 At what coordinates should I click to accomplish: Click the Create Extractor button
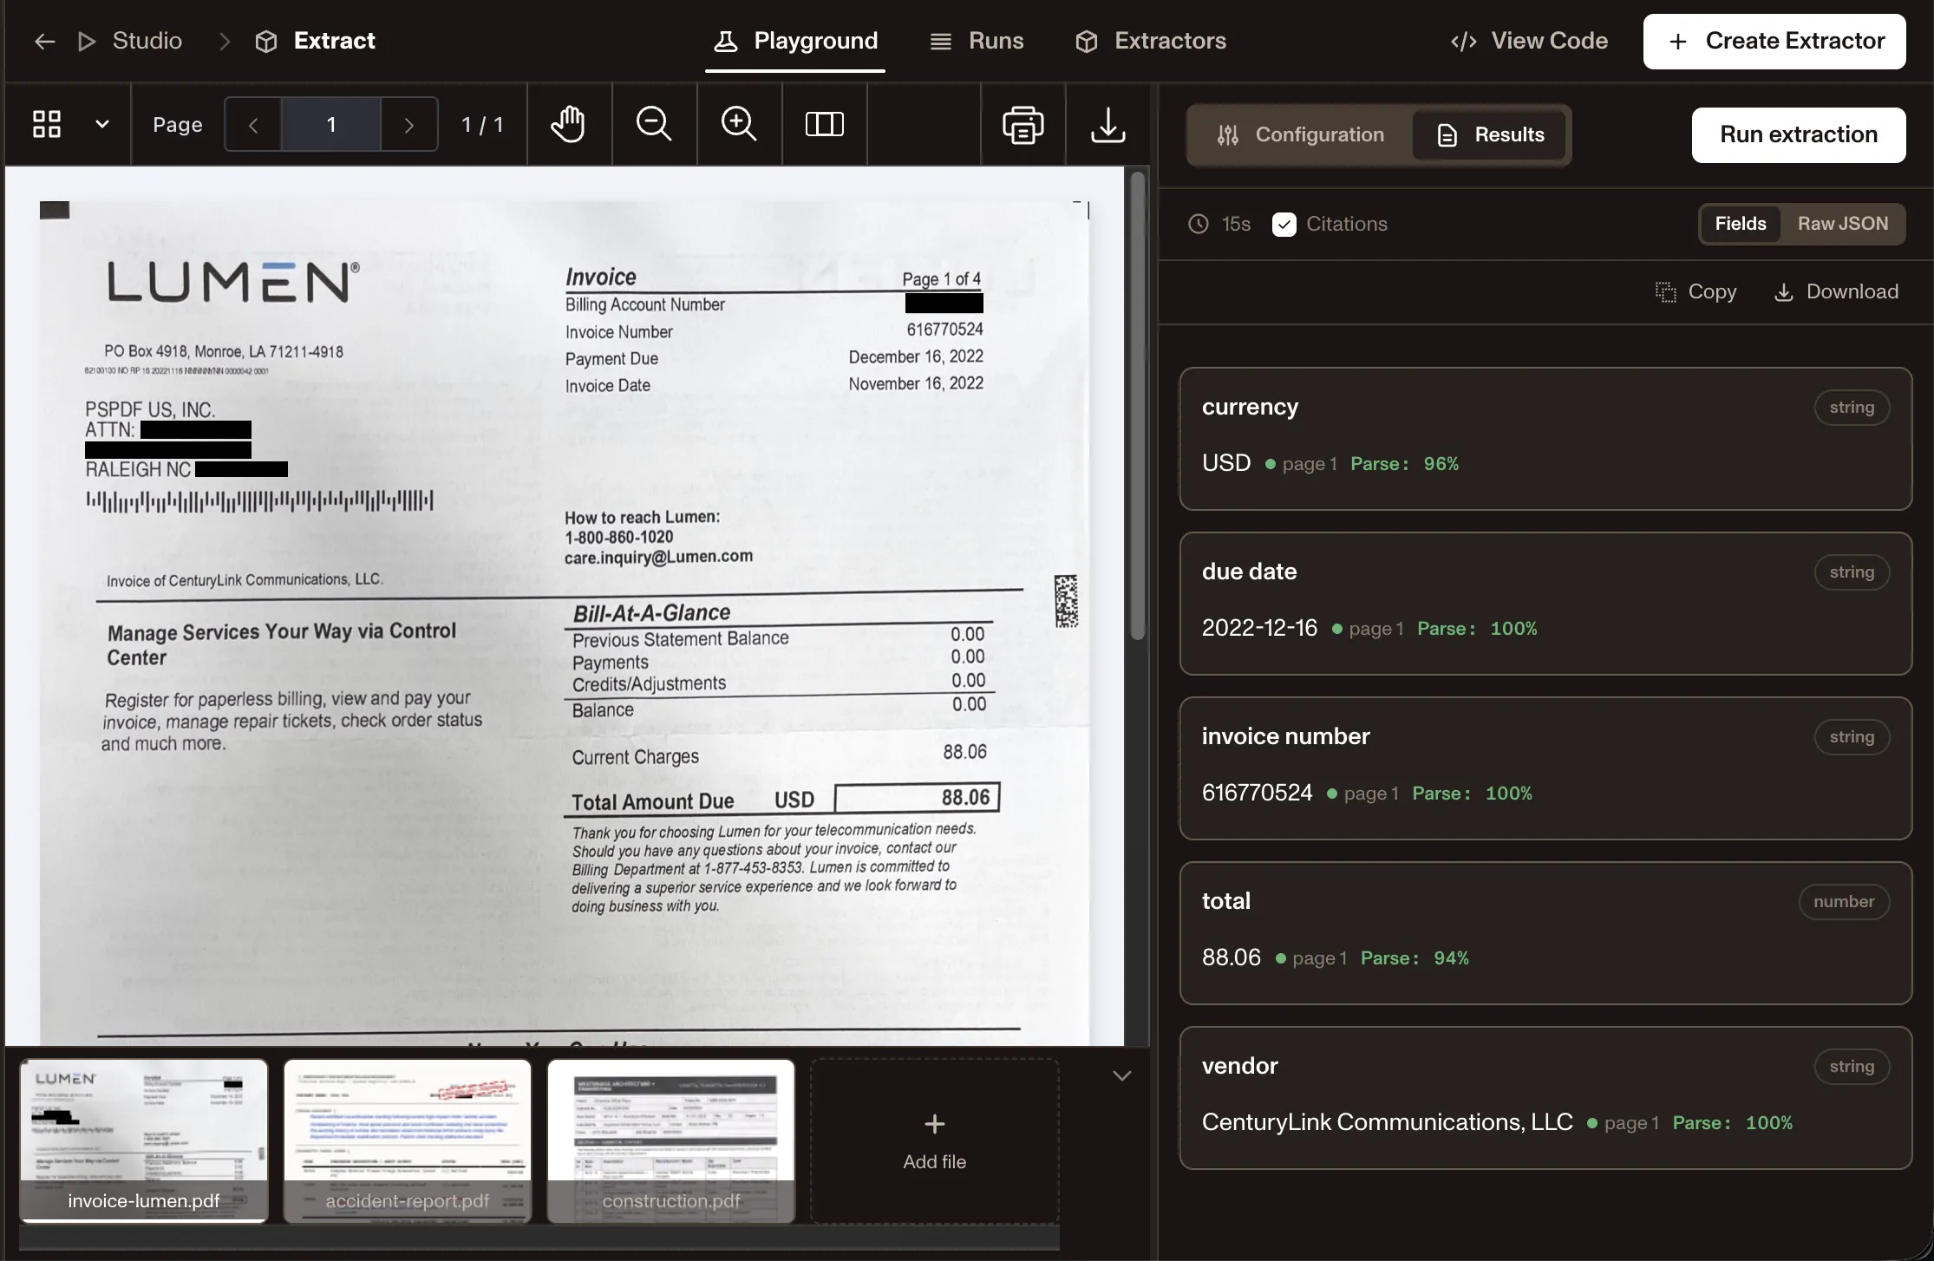[1774, 41]
